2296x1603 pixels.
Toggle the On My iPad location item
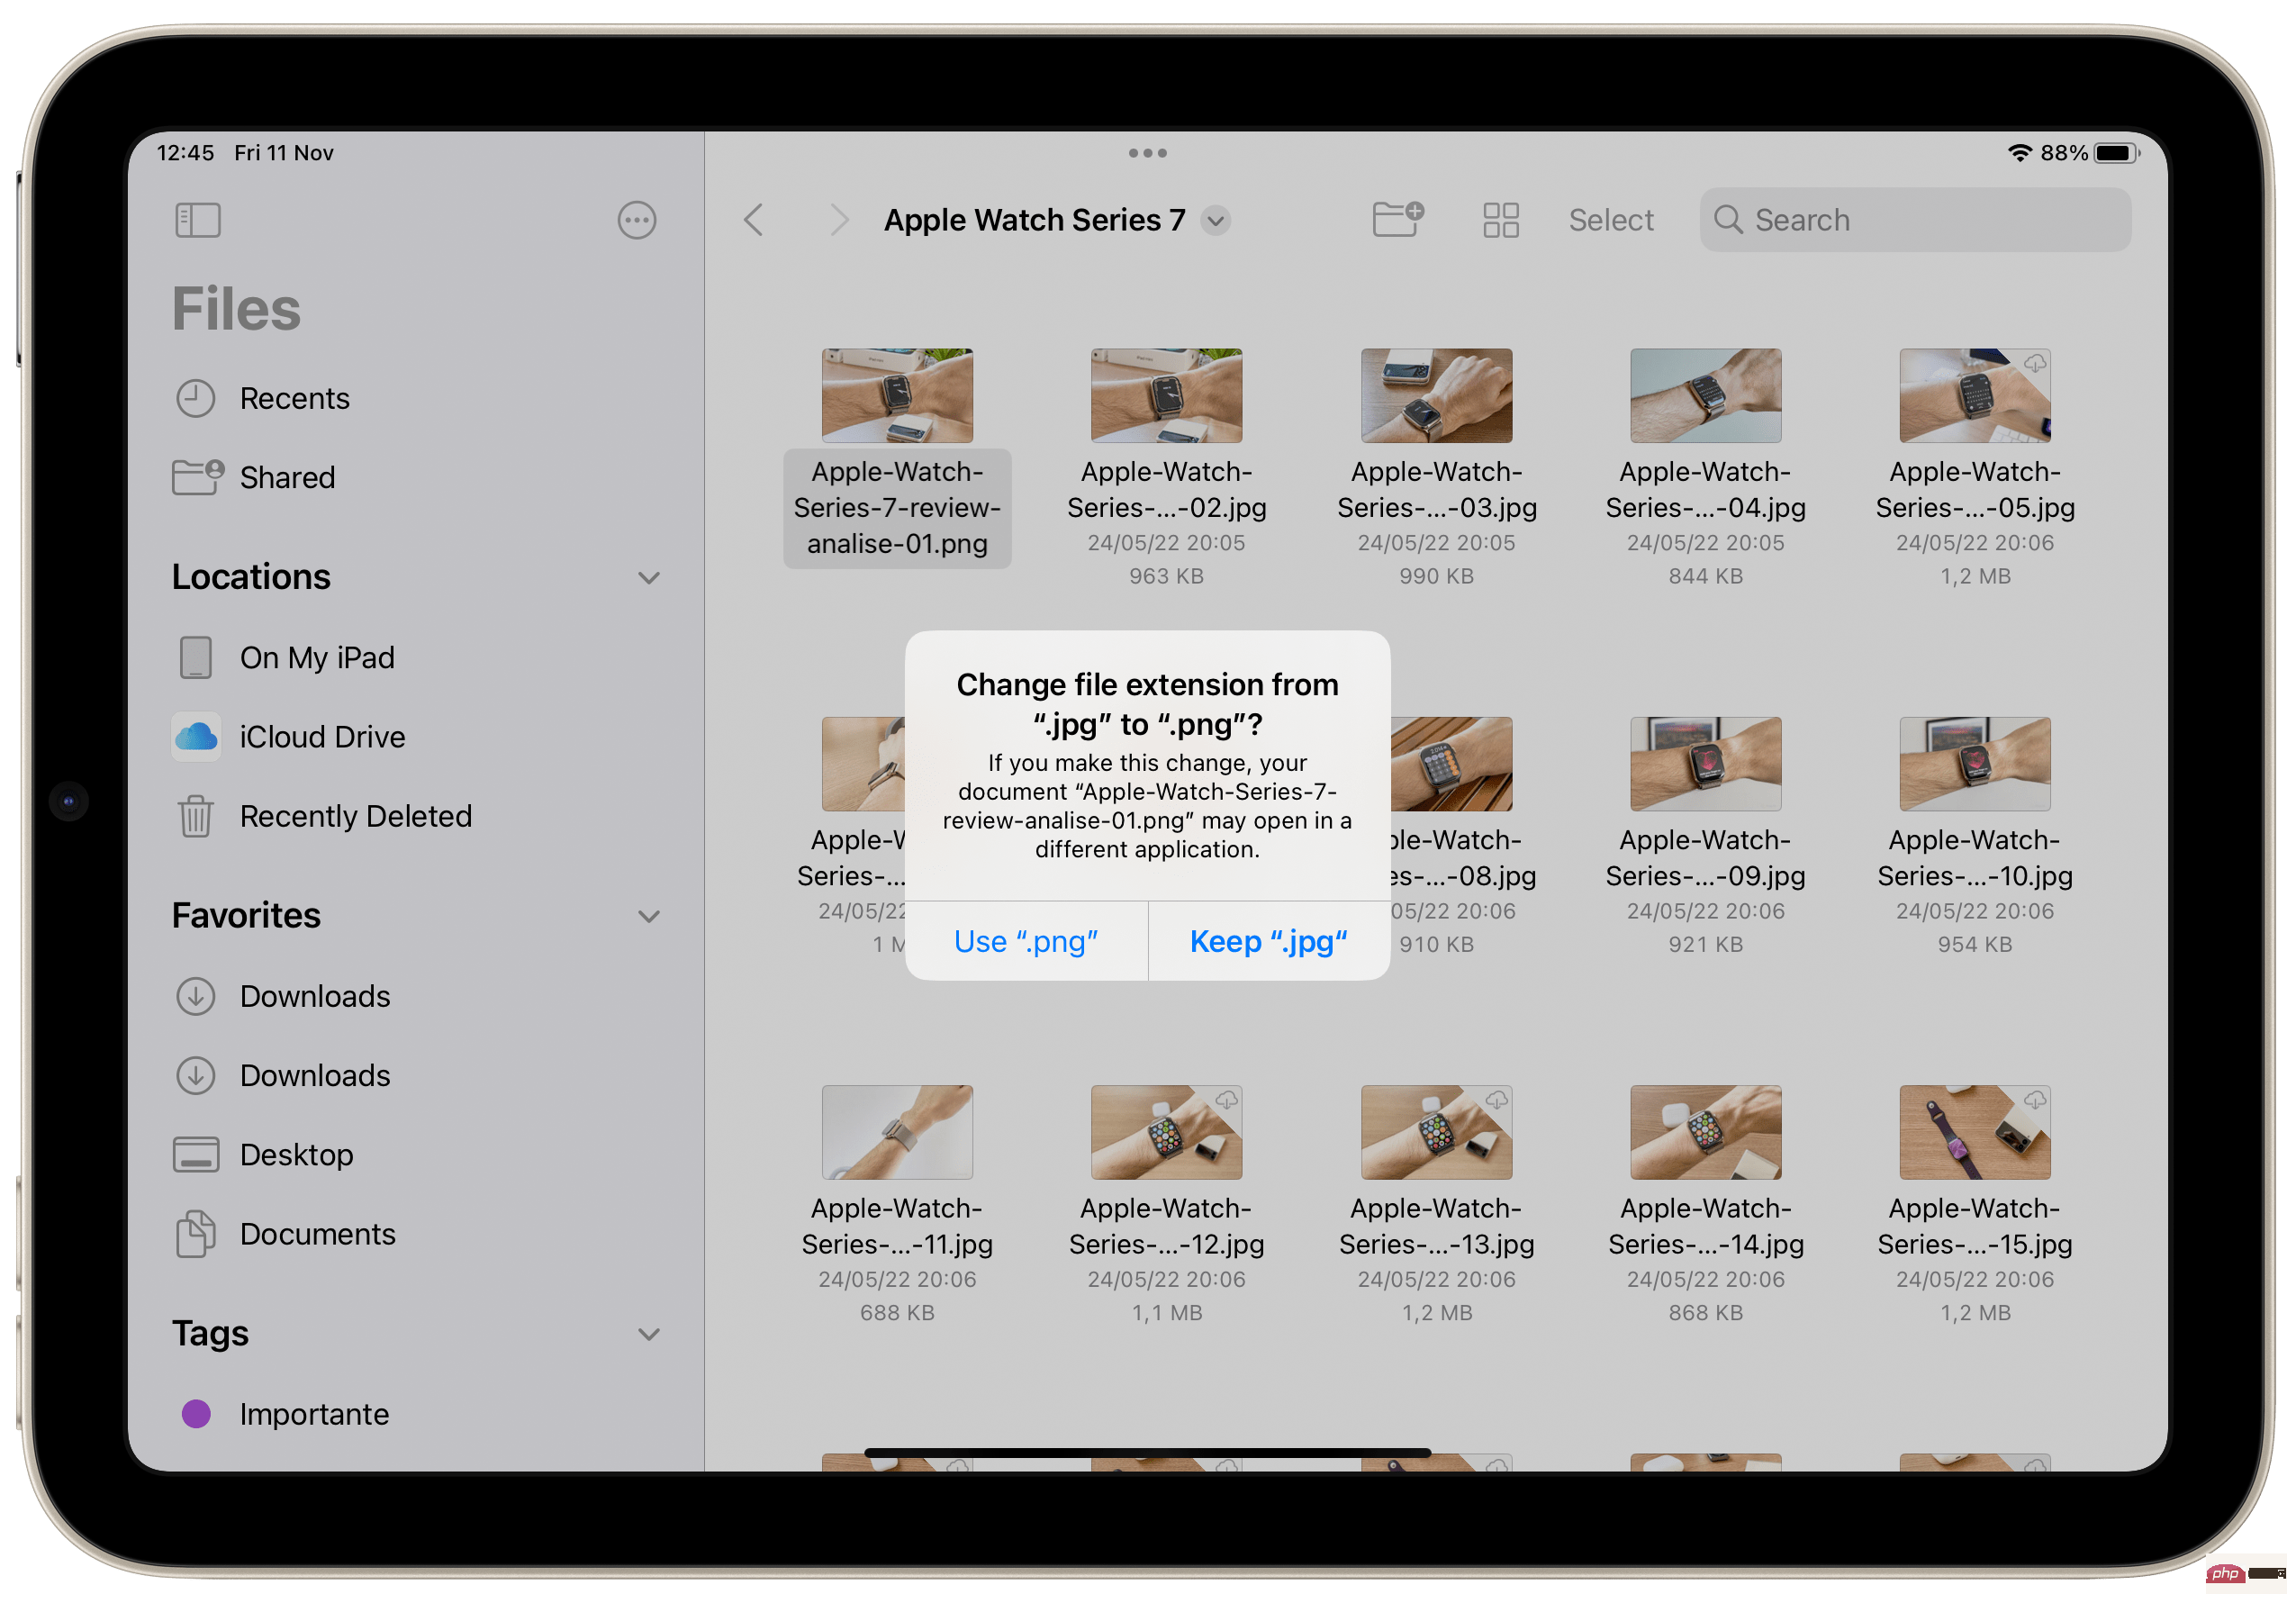coord(318,656)
